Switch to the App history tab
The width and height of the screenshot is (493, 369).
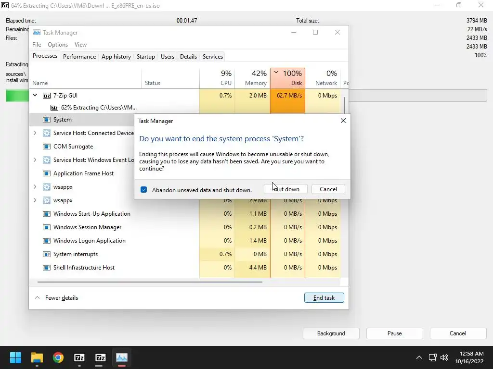(x=116, y=57)
